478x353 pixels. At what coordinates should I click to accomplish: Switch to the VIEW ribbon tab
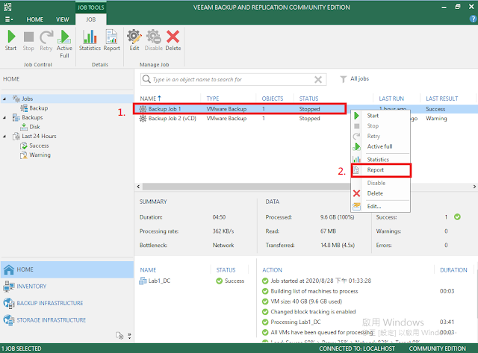point(63,19)
